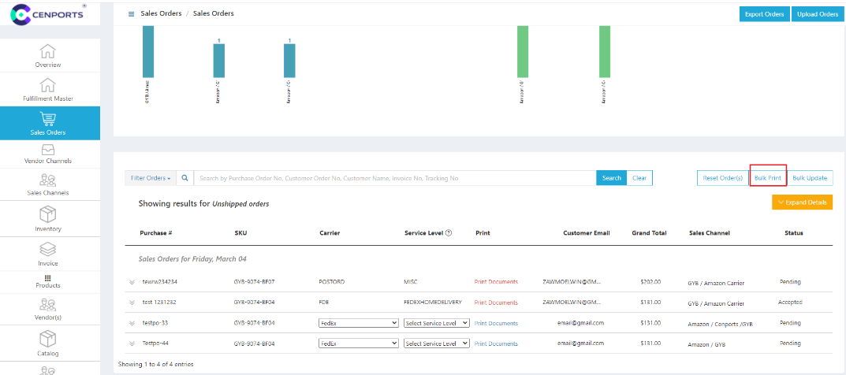This screenshot has height=375, width=846.
Task: Open the Sales Channels people icon
Action: pos(48,180)
